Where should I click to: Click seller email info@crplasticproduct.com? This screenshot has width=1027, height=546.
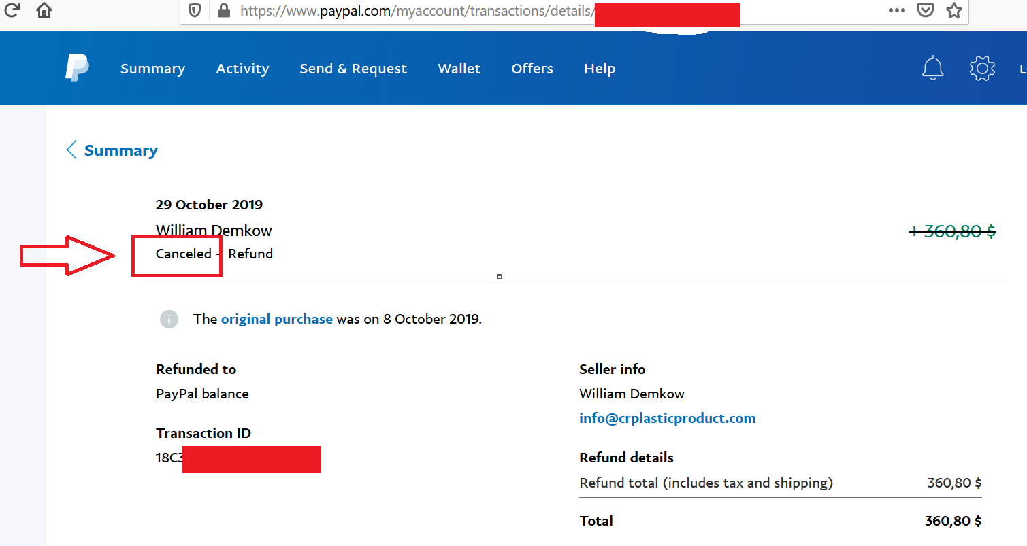coord(668,418)
